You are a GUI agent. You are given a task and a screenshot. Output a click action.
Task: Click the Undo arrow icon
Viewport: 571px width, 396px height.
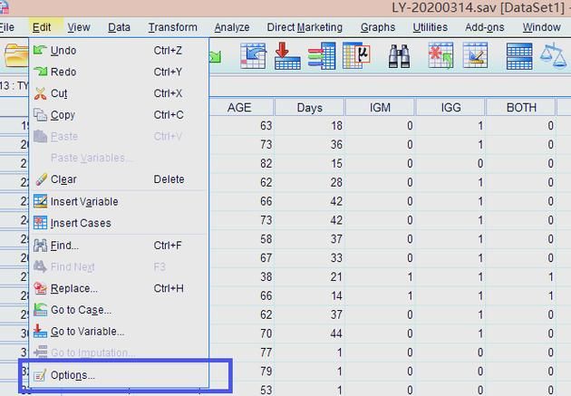(x=40, y=50)
